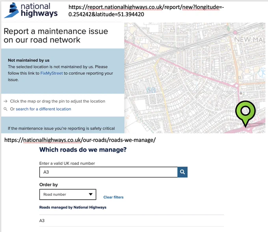
Task: Click the roundabout junction on the map
Action: 237,85
